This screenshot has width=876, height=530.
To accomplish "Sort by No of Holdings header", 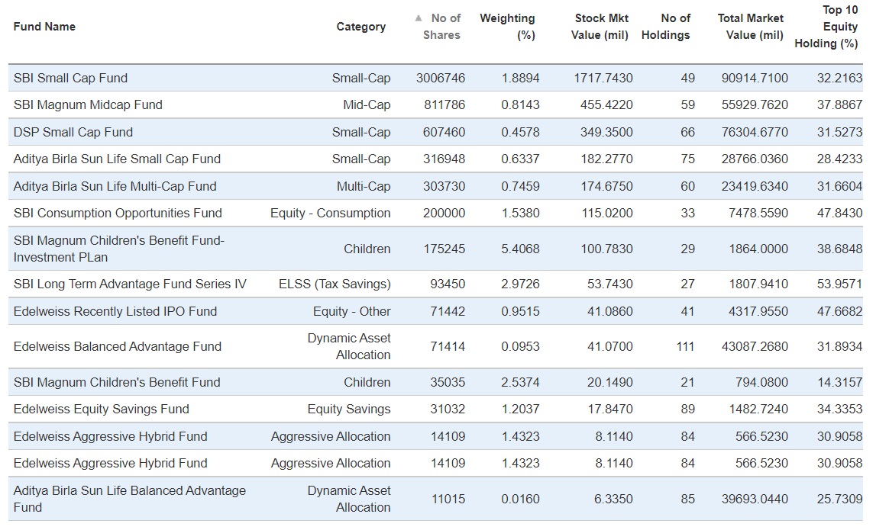I will coord(666,27).
